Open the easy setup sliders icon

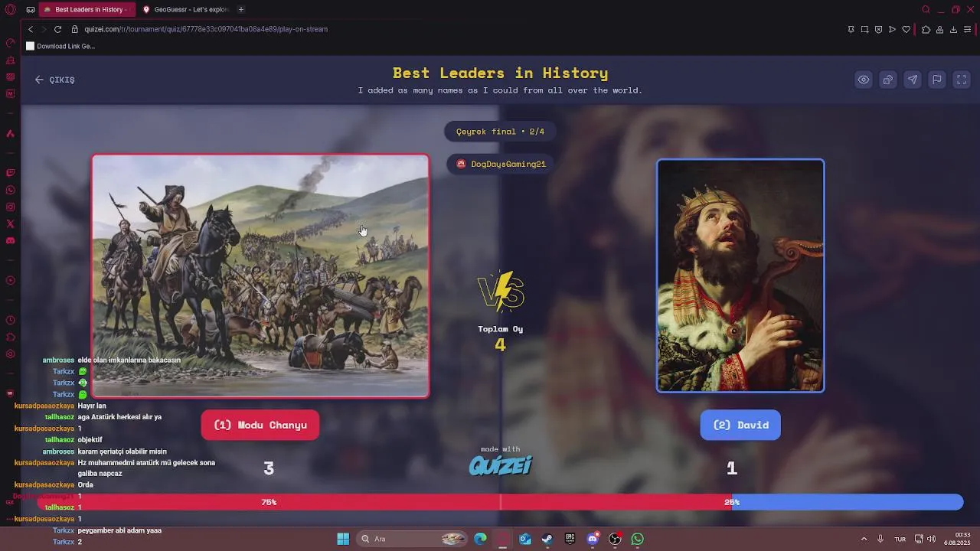pos(968,29)
